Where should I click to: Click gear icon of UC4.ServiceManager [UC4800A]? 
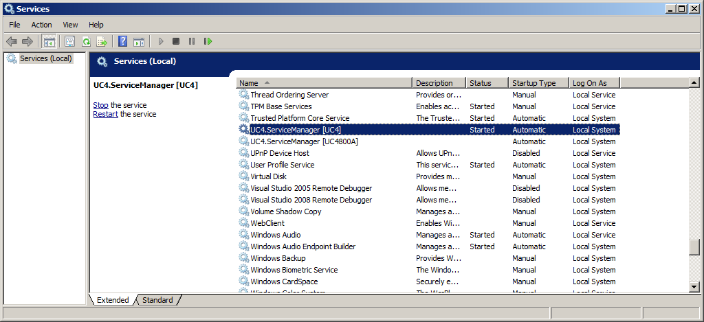(x=244, y=141)
